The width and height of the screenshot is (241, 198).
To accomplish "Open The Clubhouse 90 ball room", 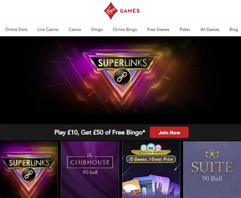I will click(x=90, y=169).
